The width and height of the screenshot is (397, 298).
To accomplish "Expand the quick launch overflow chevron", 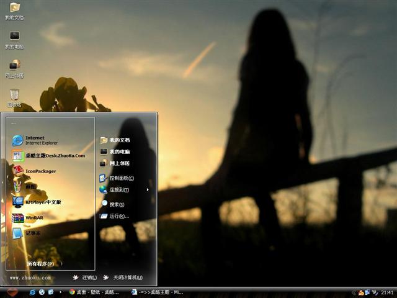I will coord(60,292).
